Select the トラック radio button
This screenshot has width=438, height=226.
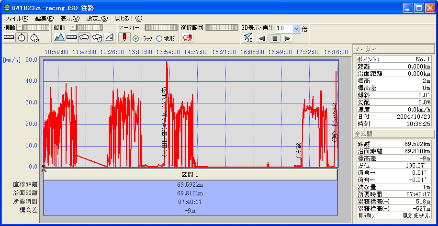coord(135,38)
